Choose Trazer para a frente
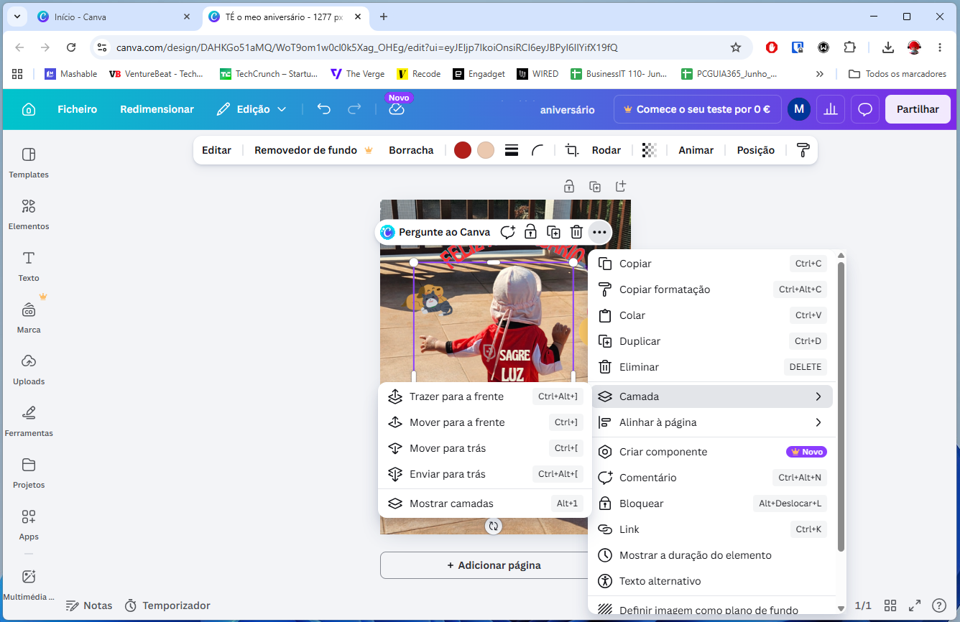960x622 pixels. [484, 396]
